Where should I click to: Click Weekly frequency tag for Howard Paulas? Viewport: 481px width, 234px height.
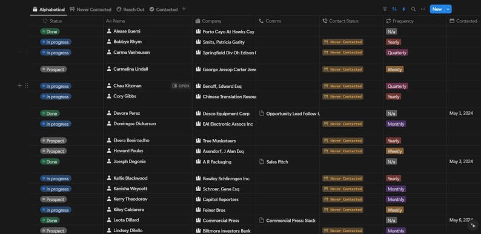pyautogui.click(x=394, y=151)
